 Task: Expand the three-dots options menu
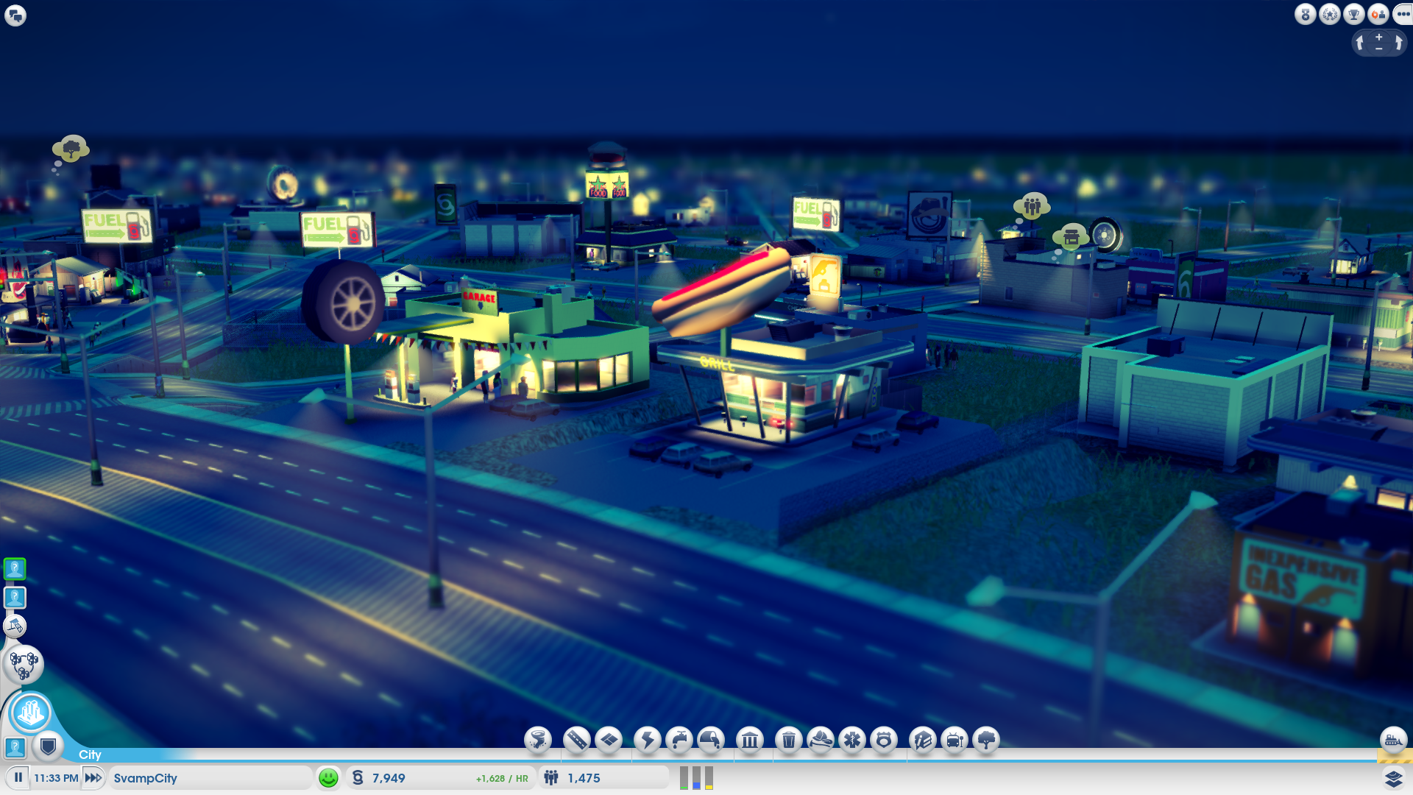tap(1403, 14)
